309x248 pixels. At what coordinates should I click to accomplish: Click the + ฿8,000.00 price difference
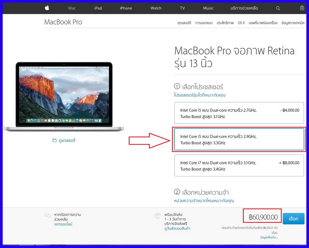pos(289,163)
